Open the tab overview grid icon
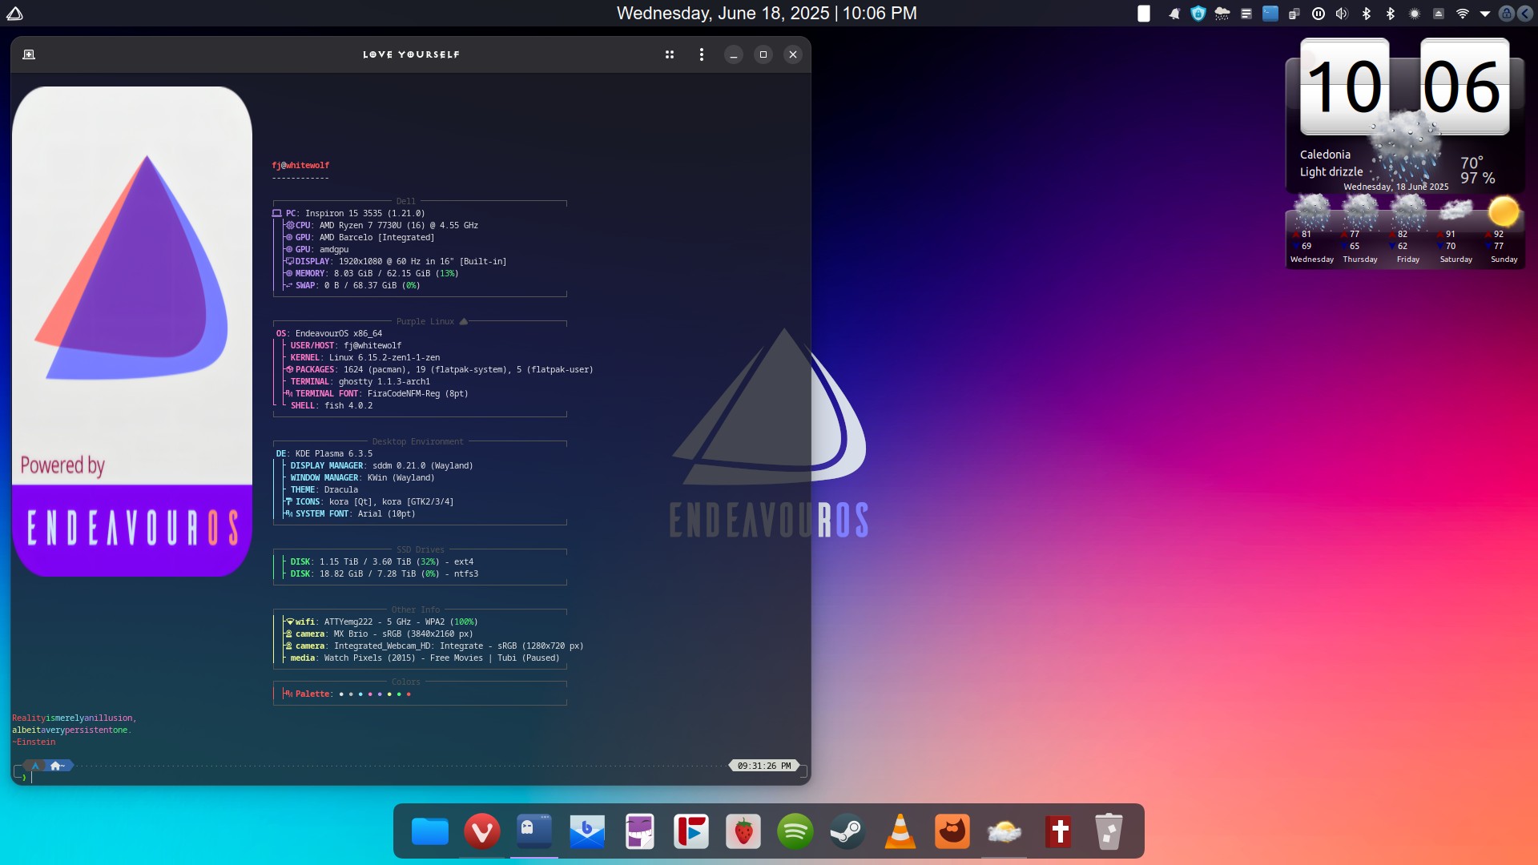The image size is (1538, 865). click(x=670, y=54)
